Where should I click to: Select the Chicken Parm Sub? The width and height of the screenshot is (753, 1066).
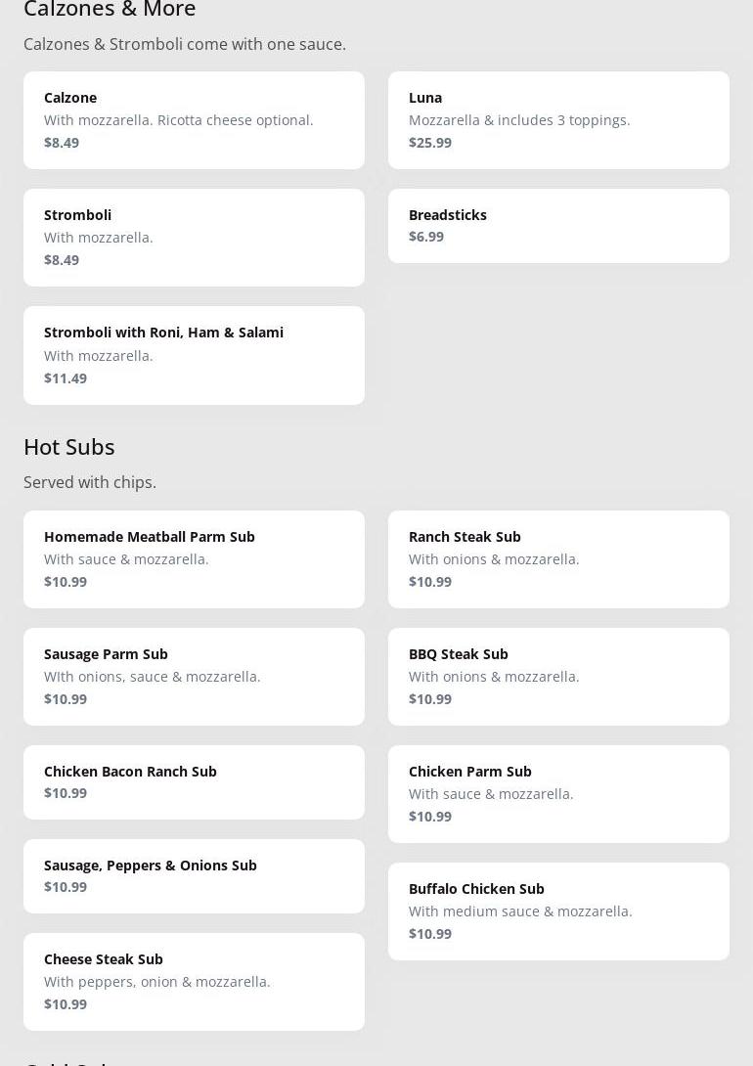[558, 794]
